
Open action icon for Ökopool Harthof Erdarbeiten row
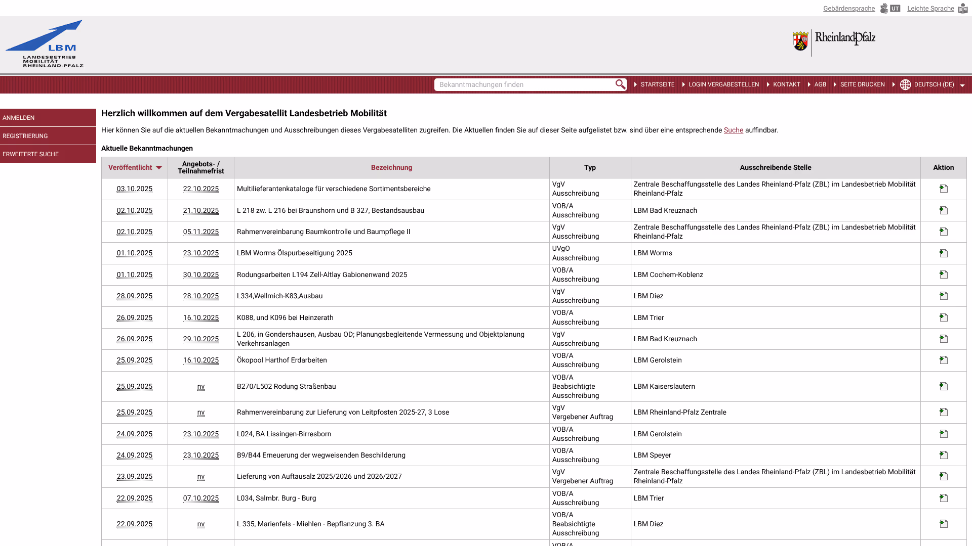944,360
